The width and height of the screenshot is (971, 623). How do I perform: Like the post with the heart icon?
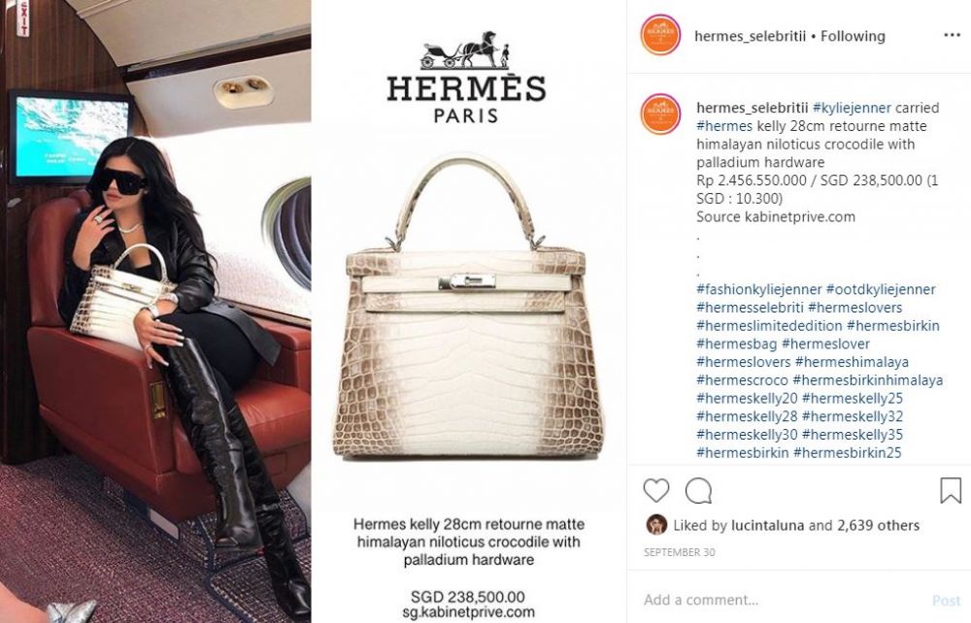pyautogui.click(x=655, y=491)
